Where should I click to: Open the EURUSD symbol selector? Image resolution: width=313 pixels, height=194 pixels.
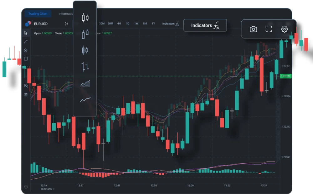click(x=41, y=24)
